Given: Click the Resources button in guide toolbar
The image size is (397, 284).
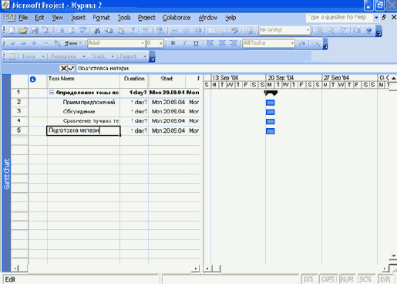Looking at the screenshot, I should point(68,56).
